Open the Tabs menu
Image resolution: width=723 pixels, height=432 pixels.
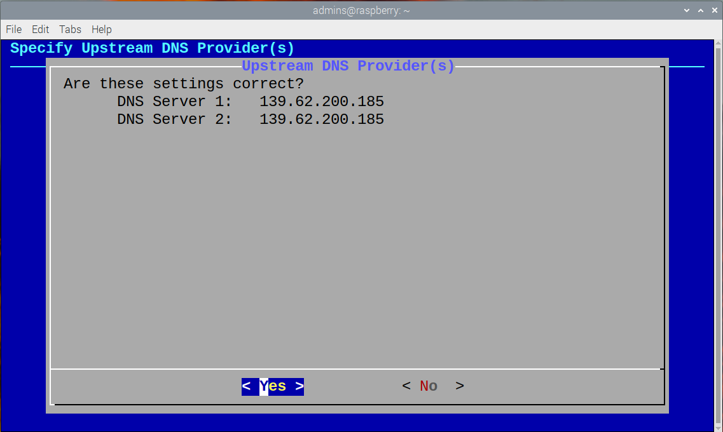click(x=70, y=29)
